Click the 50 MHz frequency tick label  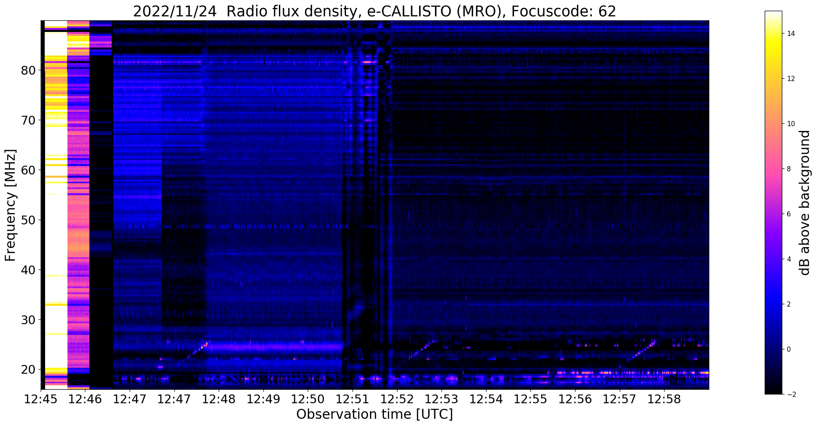pyautogui.click(x=28, y=220)
